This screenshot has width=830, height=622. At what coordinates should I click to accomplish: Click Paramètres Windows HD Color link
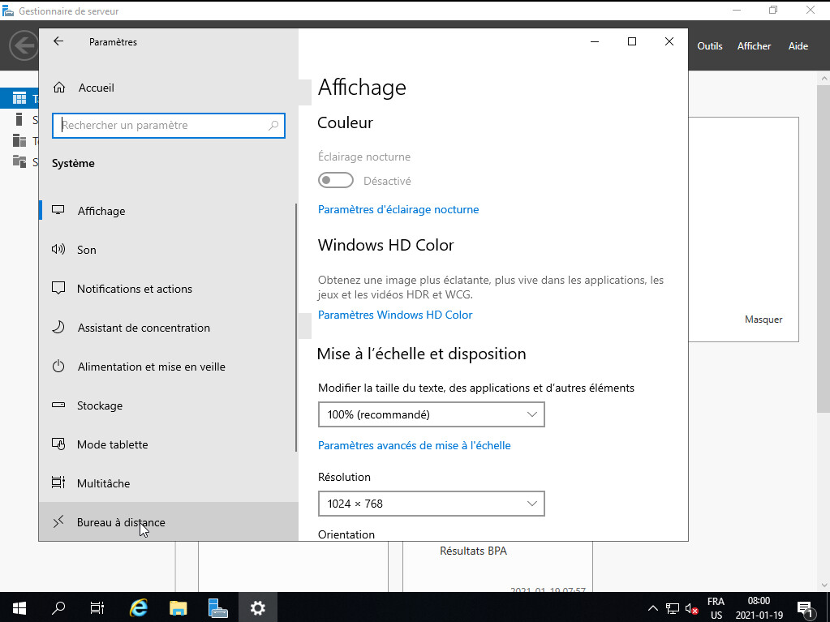395,315
